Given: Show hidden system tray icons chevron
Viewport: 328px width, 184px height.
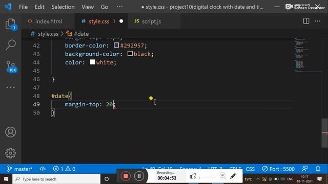Looking at the screenshot, I should [x=258, y=179].
